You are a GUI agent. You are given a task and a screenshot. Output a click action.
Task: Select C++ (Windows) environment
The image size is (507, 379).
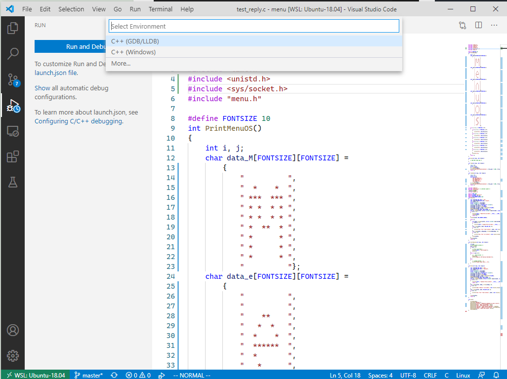pos(254,52)
